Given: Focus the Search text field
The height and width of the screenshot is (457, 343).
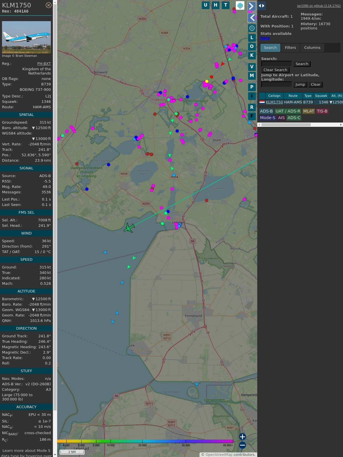Looking at the screenshot, I should (x=276, y=64).
